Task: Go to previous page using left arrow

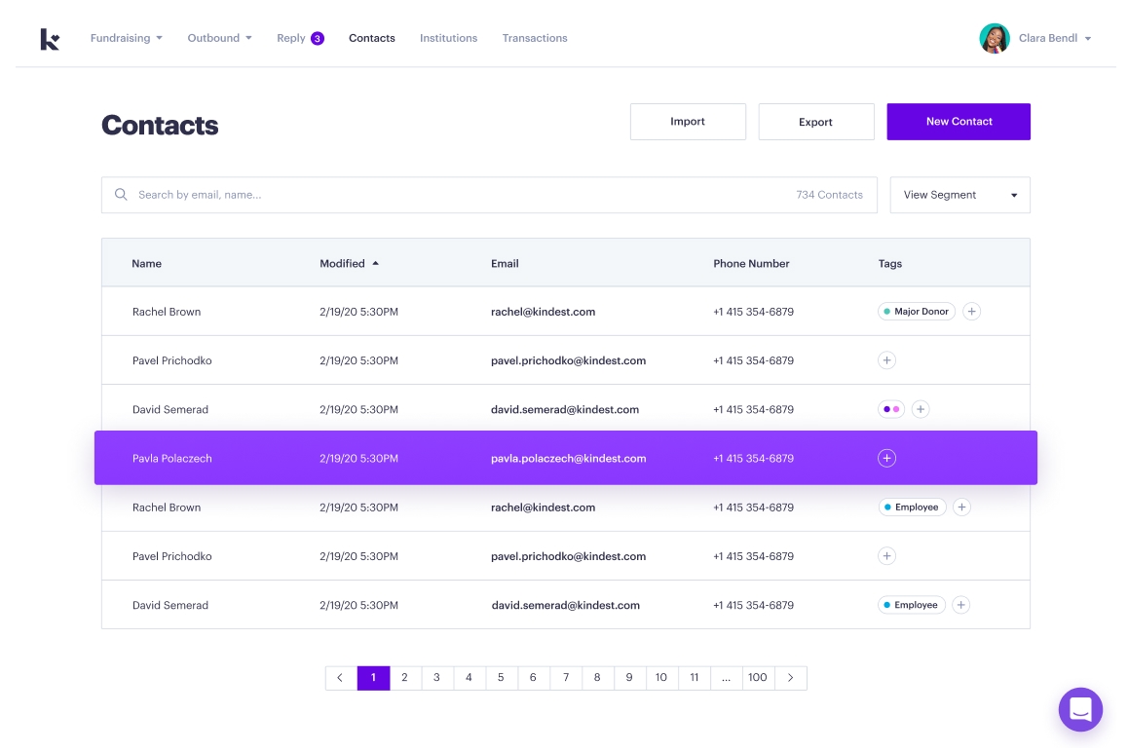Action: (x=340, y=678)
